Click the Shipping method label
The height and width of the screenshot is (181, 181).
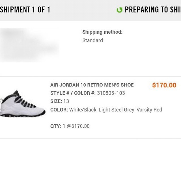(102, 32)
